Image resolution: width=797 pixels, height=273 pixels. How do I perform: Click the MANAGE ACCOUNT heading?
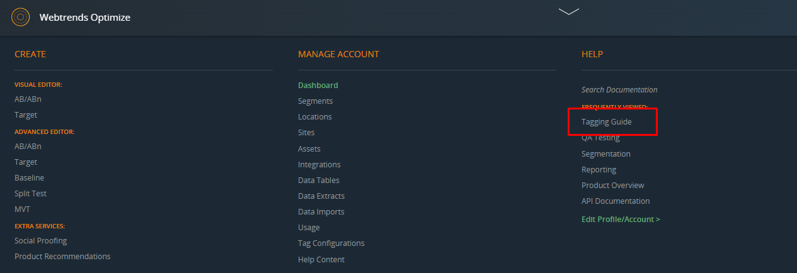click(x=339, y=54)
